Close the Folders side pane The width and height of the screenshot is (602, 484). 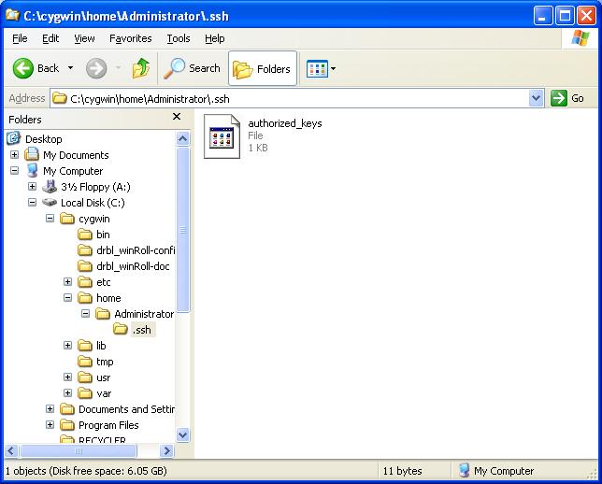[177, 118]
